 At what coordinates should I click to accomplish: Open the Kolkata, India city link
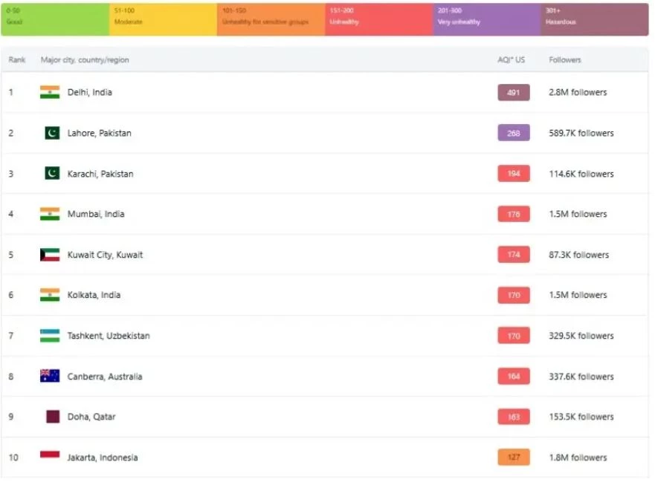point(95,295)
